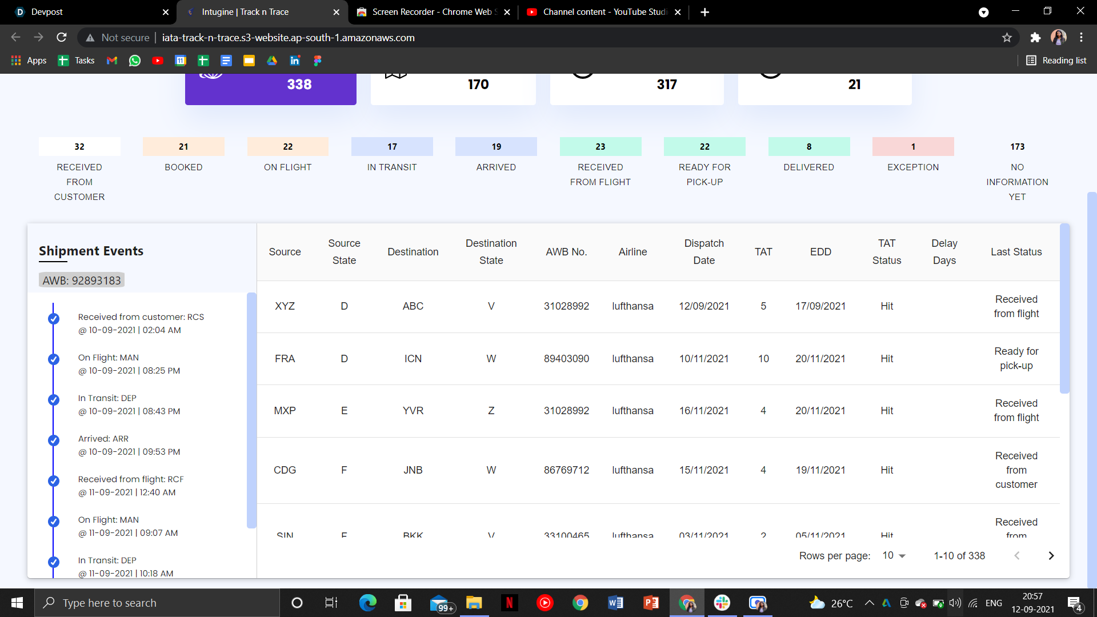Go to next page of shipments
The width and height of the screenshot is (1097, 617).
pyautogui.click(x=1051, y=556)
